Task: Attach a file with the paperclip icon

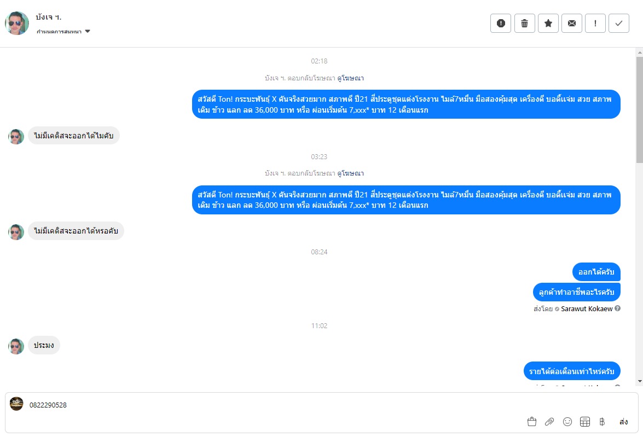Action: pos(549,422)
